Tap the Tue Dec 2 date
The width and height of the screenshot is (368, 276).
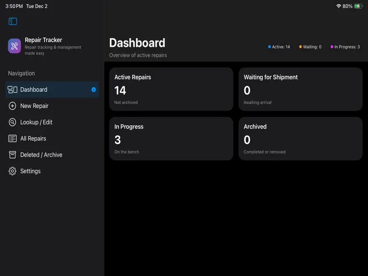click(36, 6)
